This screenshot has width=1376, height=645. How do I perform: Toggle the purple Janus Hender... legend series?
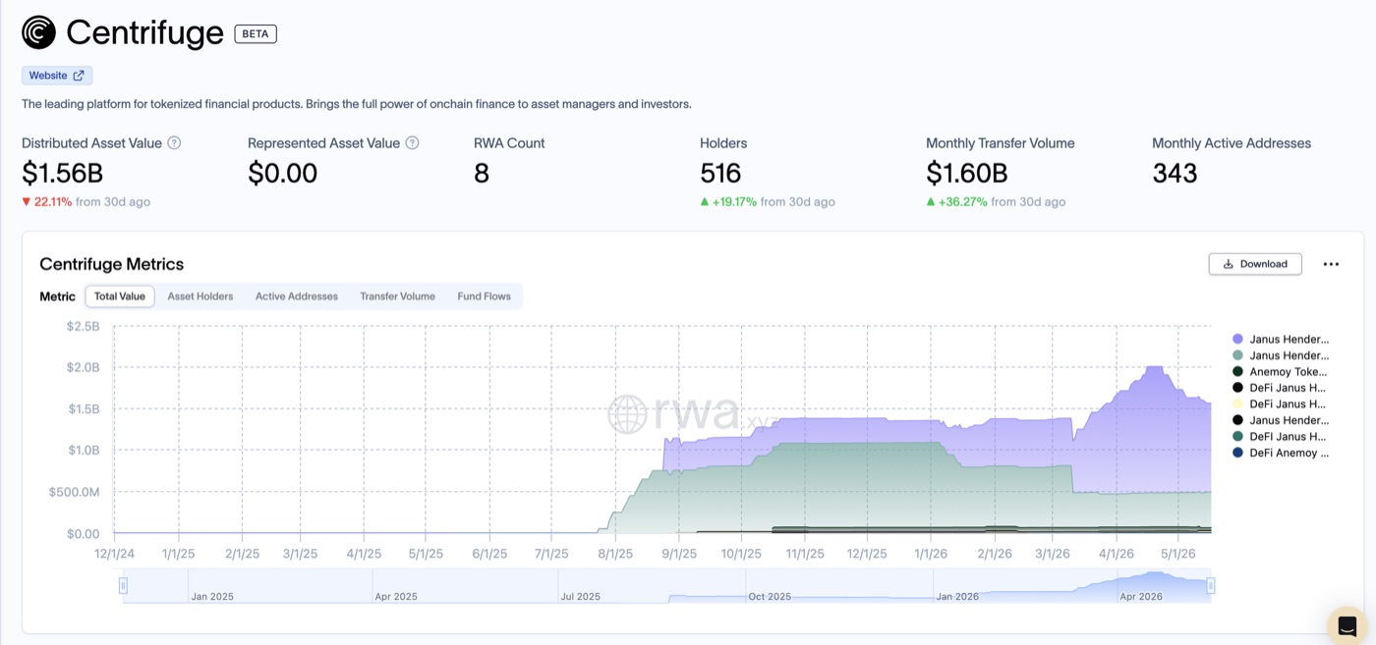(x=1281, y=339)
